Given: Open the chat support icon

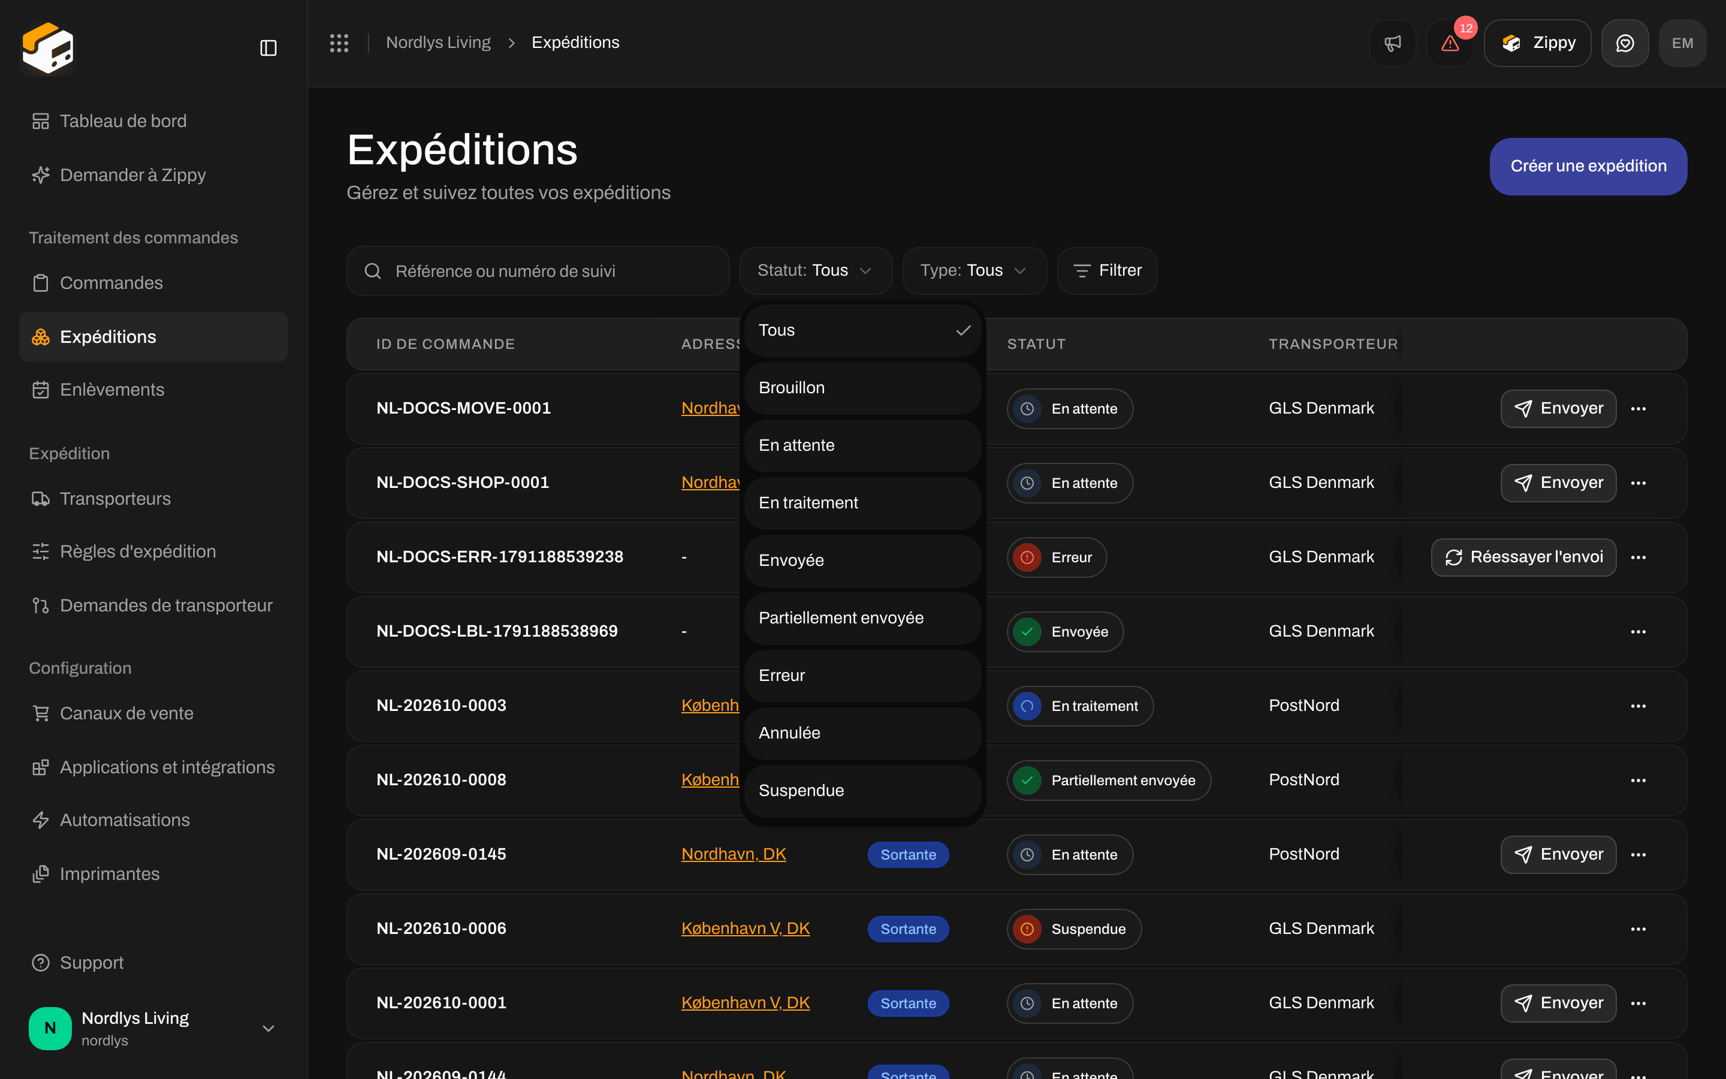Looking at the screenshot, I should (x=1625, y=43).
